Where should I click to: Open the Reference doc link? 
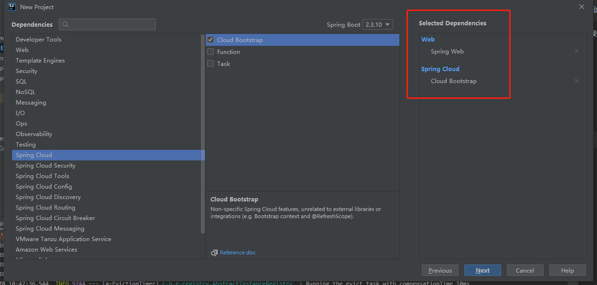pyautogui.click(x=238, y=253)
